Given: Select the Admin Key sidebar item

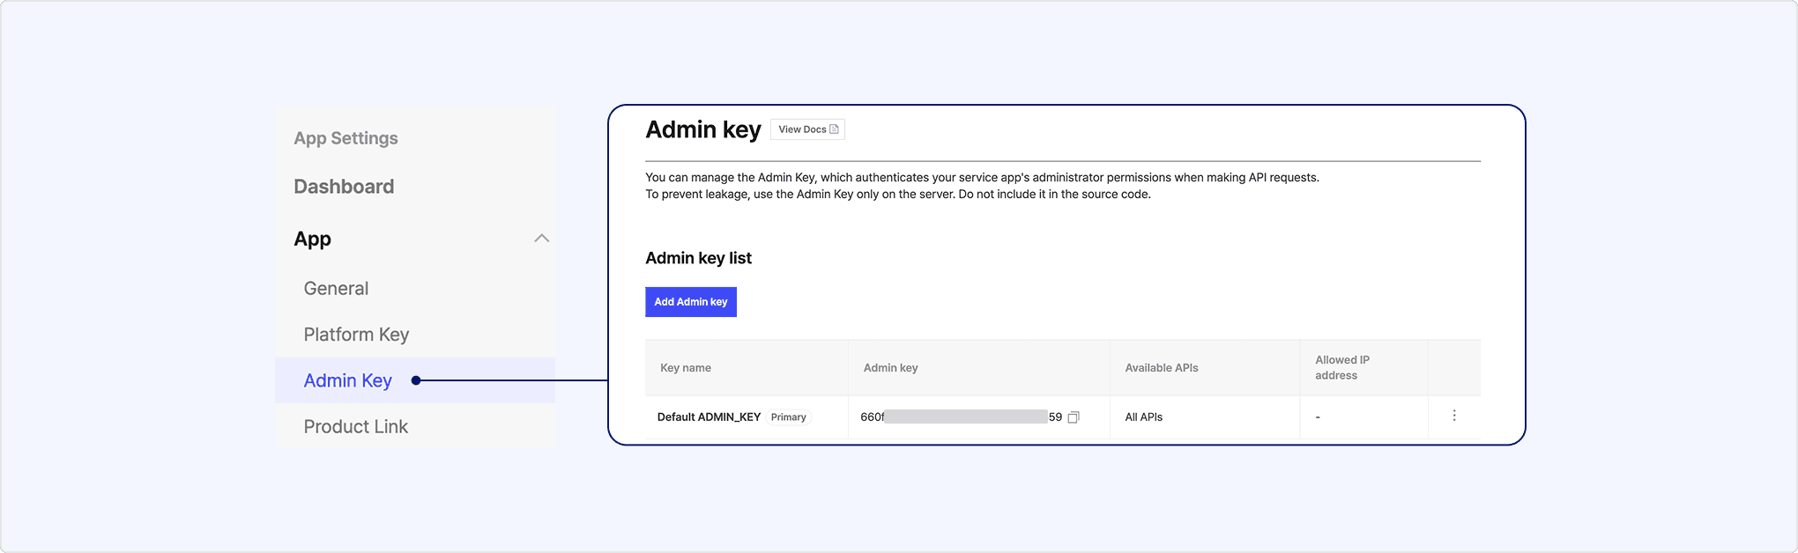Looking at the screenshot, I should (x=347, y=380).
